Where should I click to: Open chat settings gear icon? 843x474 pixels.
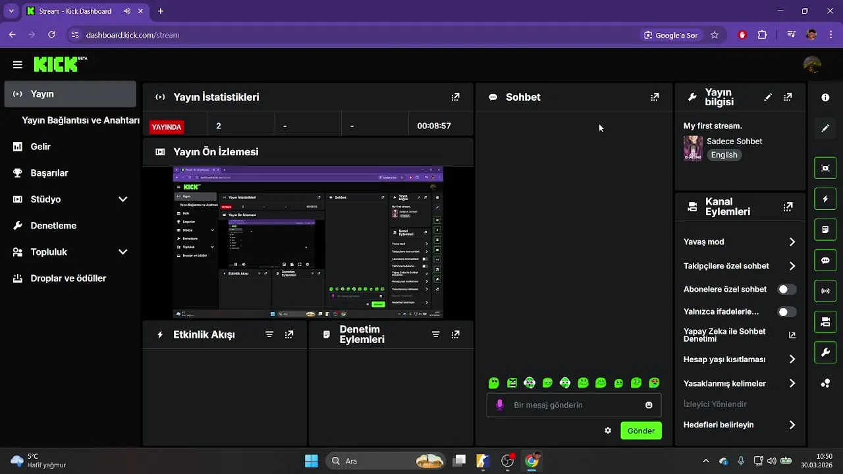(608, 431)
